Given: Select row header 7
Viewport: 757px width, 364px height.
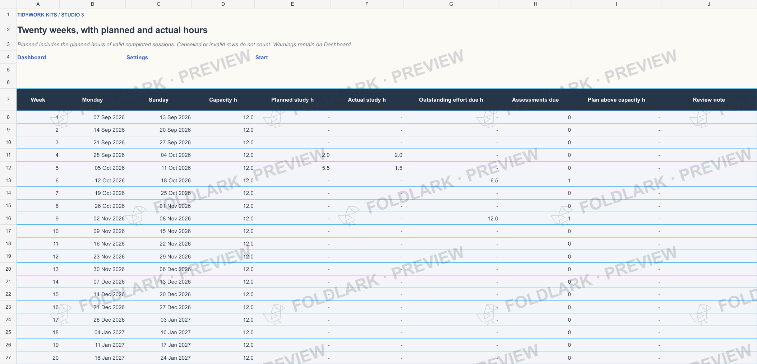Looking at the screenshot, I should (8, 99).
